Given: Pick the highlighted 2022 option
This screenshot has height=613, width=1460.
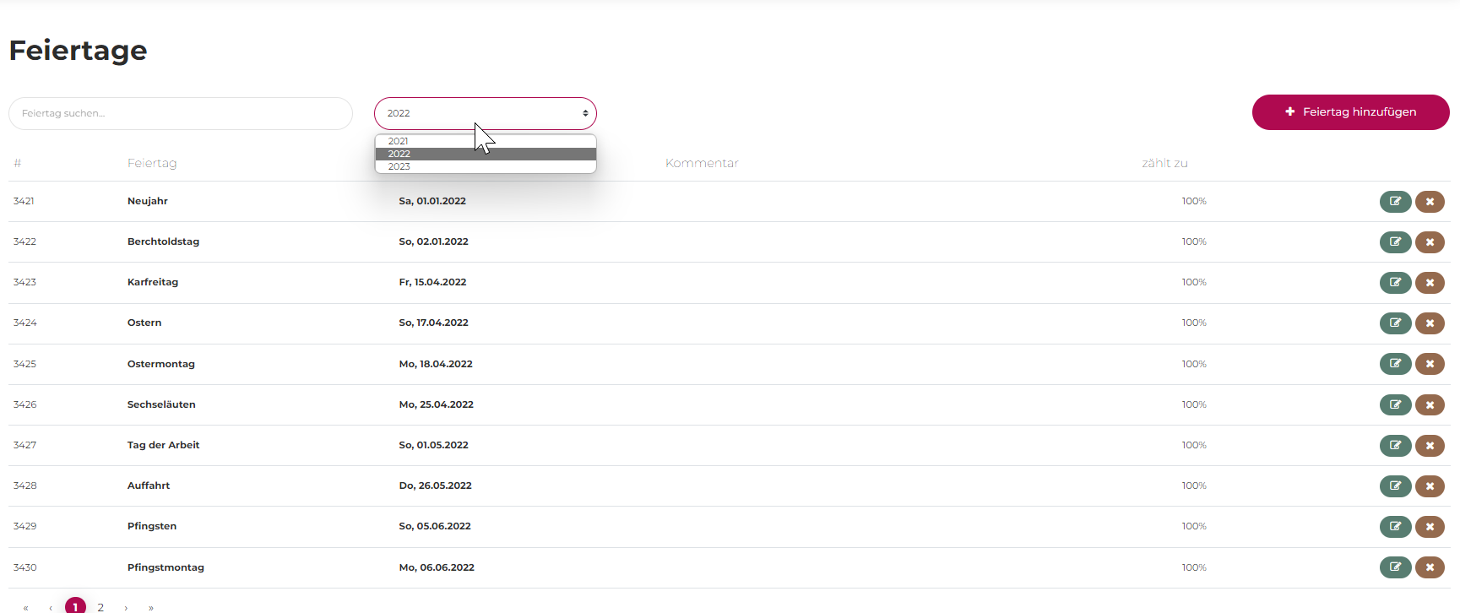Looking at the screenshot, I should coord(399,154).
